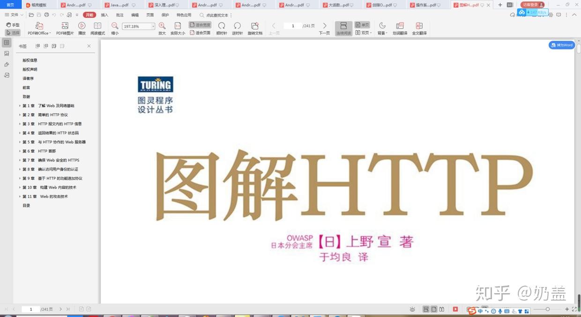581x317 pixels.
Task: Select the Hand tool (手型)
Action: (13, 25)
